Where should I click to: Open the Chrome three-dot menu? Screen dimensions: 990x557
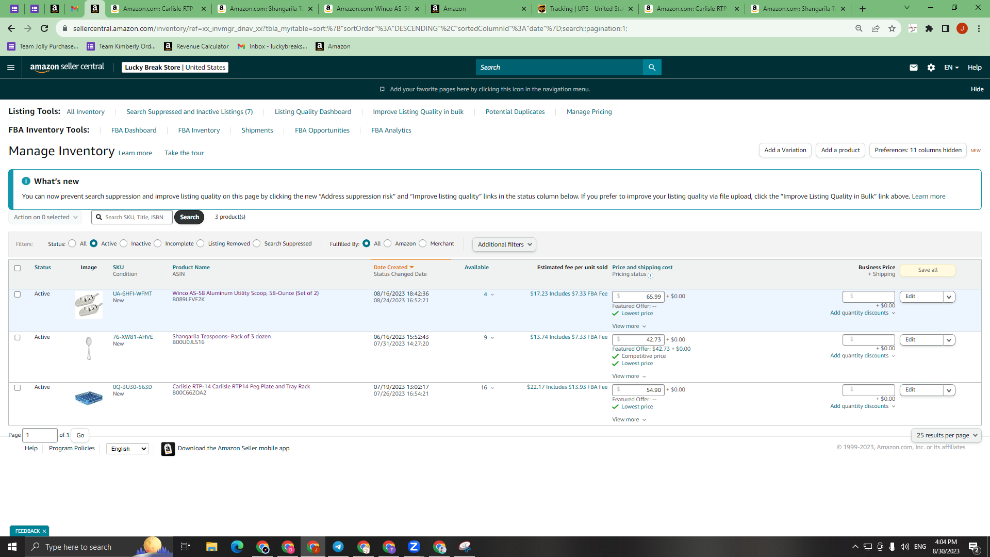tap(979, 28)
